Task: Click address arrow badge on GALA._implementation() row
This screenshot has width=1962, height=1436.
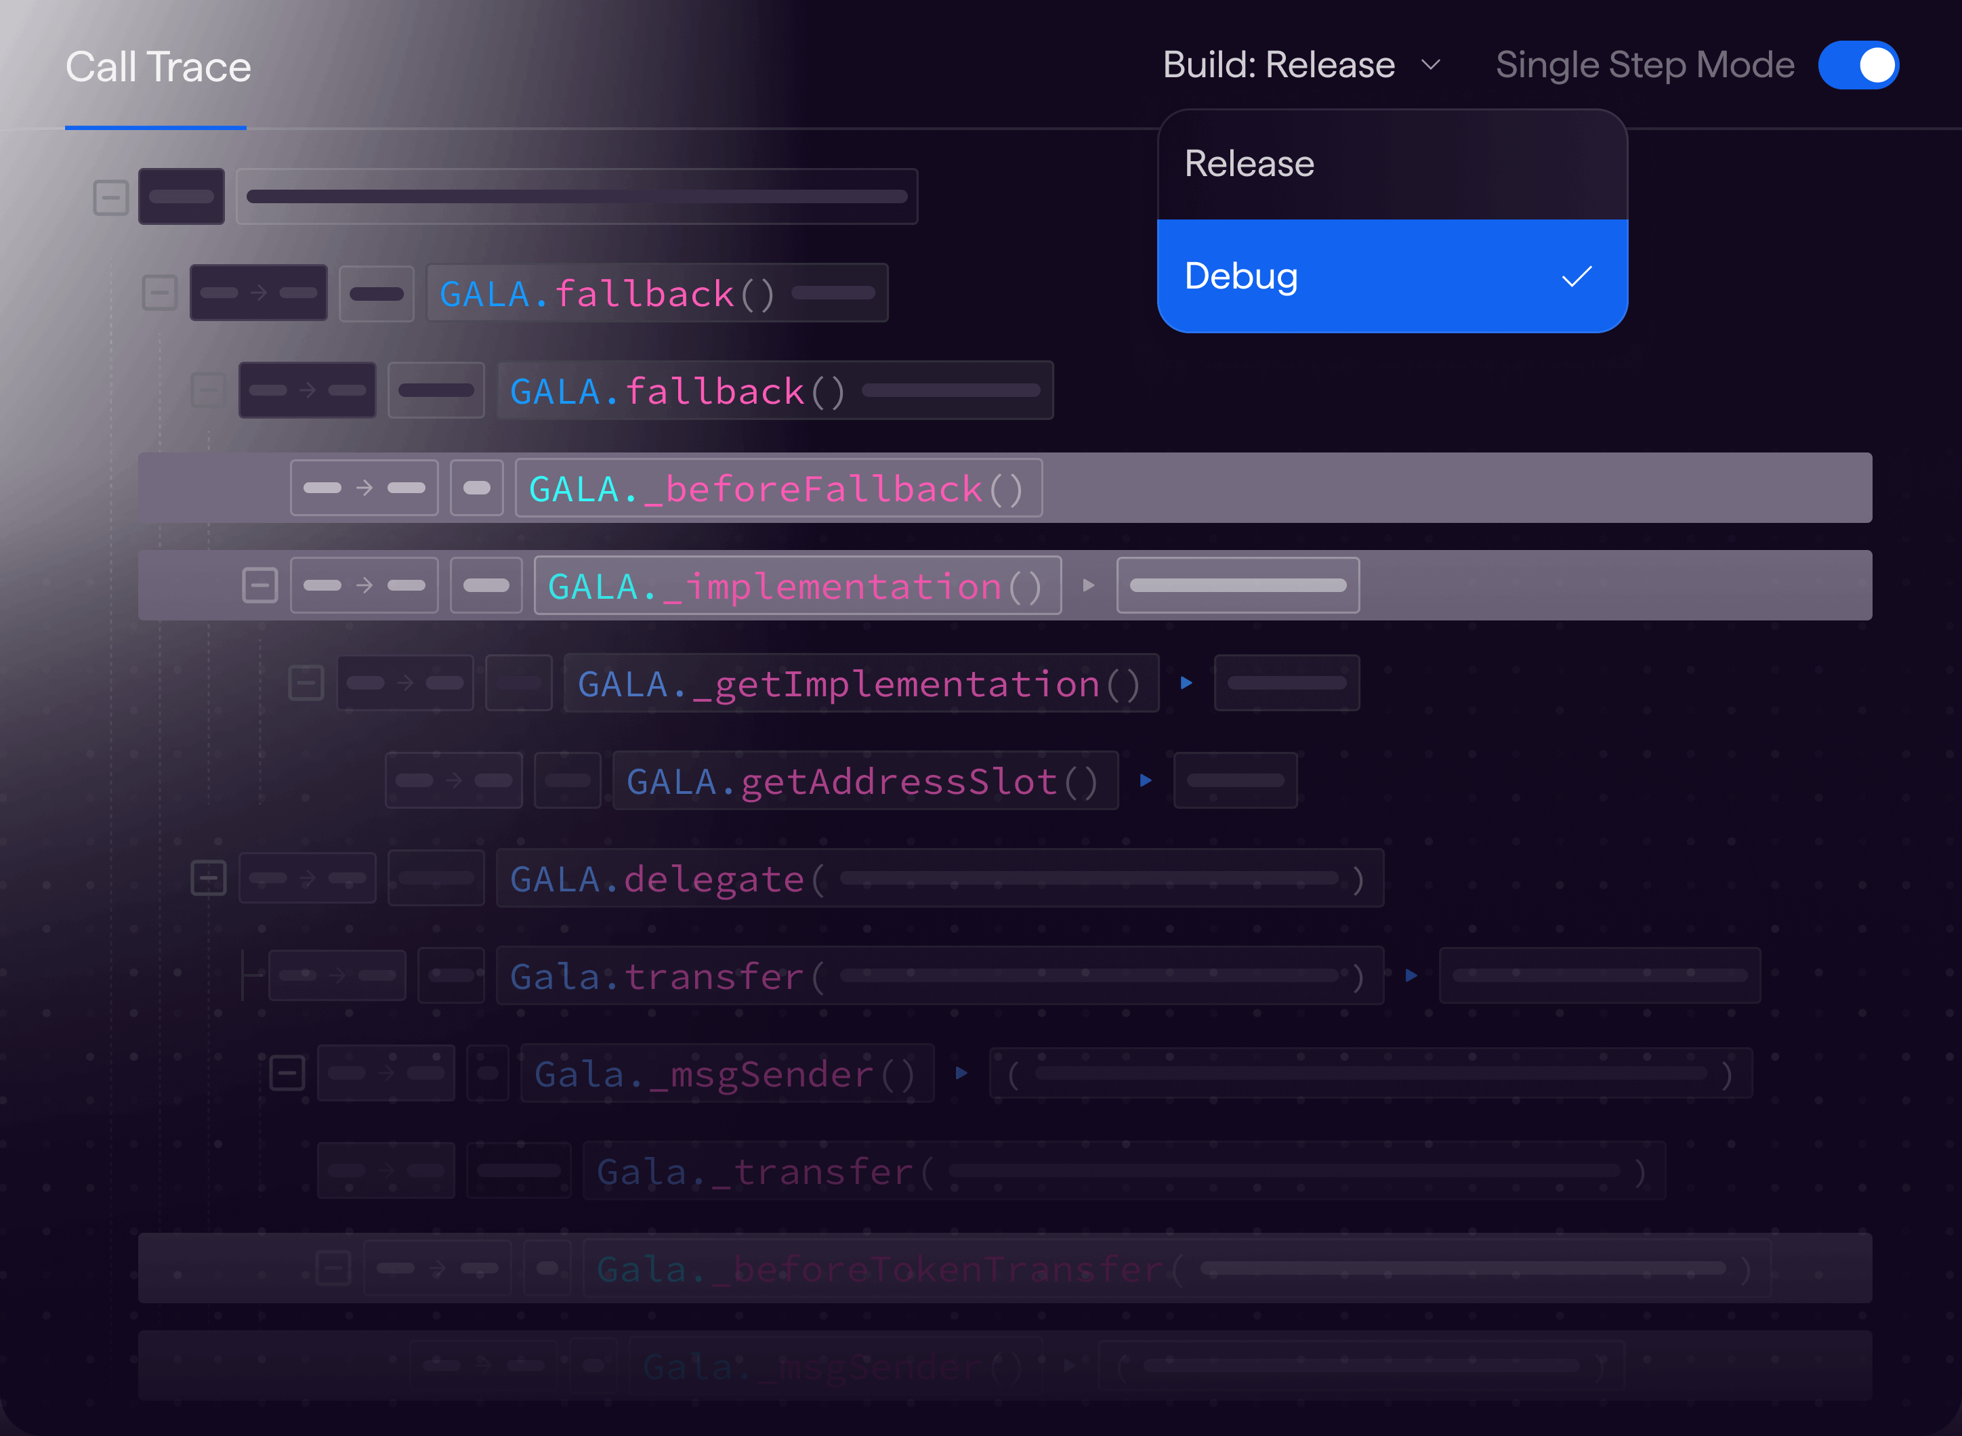Action: (x=364, y=585)
